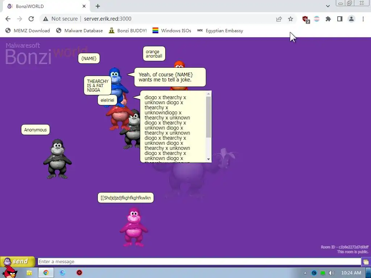Screen dimensions: 371x278
Task: Click the orange anonball name tag
Action: pos(154,54)
